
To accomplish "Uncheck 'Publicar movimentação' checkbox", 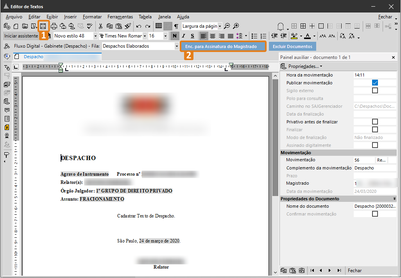I will tap(375, 82).
